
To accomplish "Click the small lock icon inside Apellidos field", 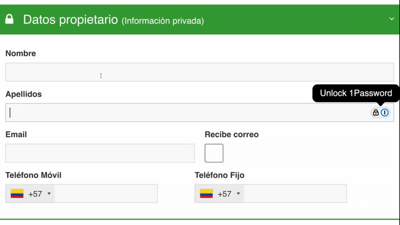I will [376, 112].
